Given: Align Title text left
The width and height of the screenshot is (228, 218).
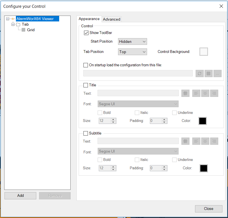Looking at the screenshot, I should pos(196,93).
